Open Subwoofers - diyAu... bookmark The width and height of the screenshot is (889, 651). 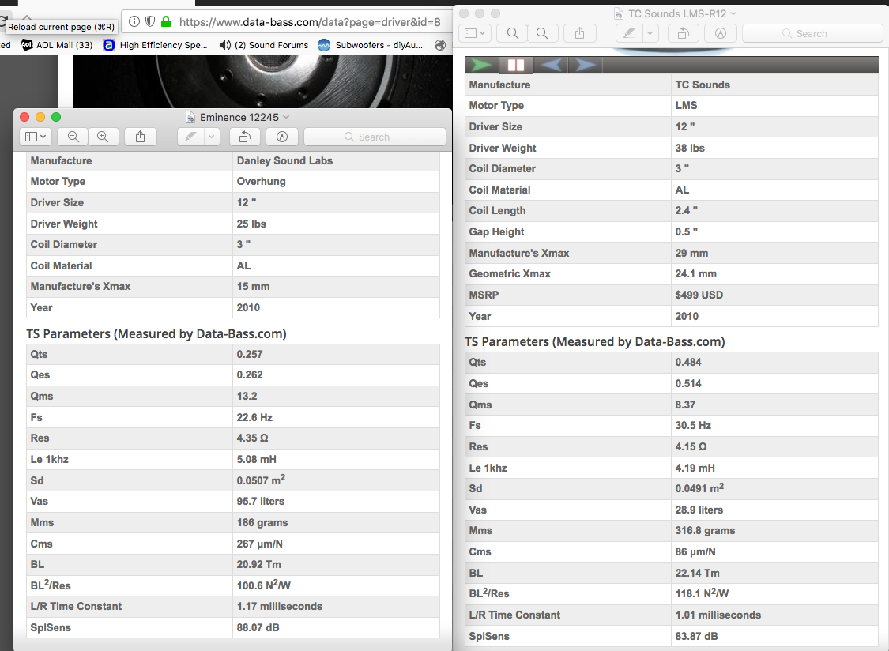(x=371, y=45)
